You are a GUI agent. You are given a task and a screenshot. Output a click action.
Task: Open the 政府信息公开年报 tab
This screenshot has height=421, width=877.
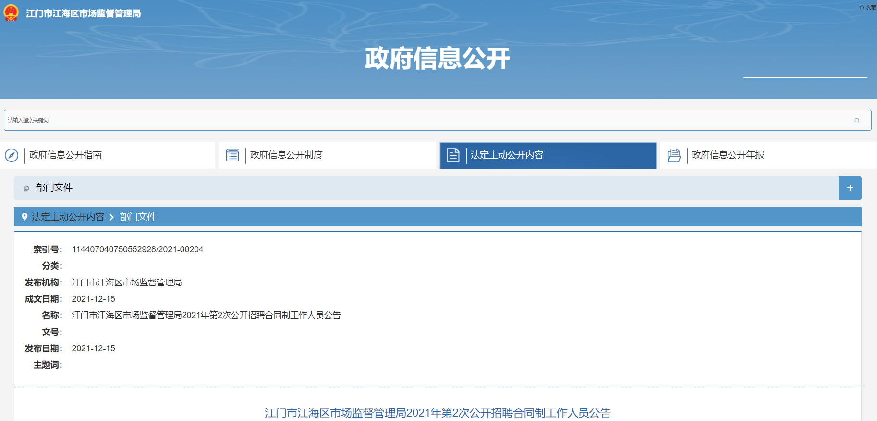(x=728, y=155)
